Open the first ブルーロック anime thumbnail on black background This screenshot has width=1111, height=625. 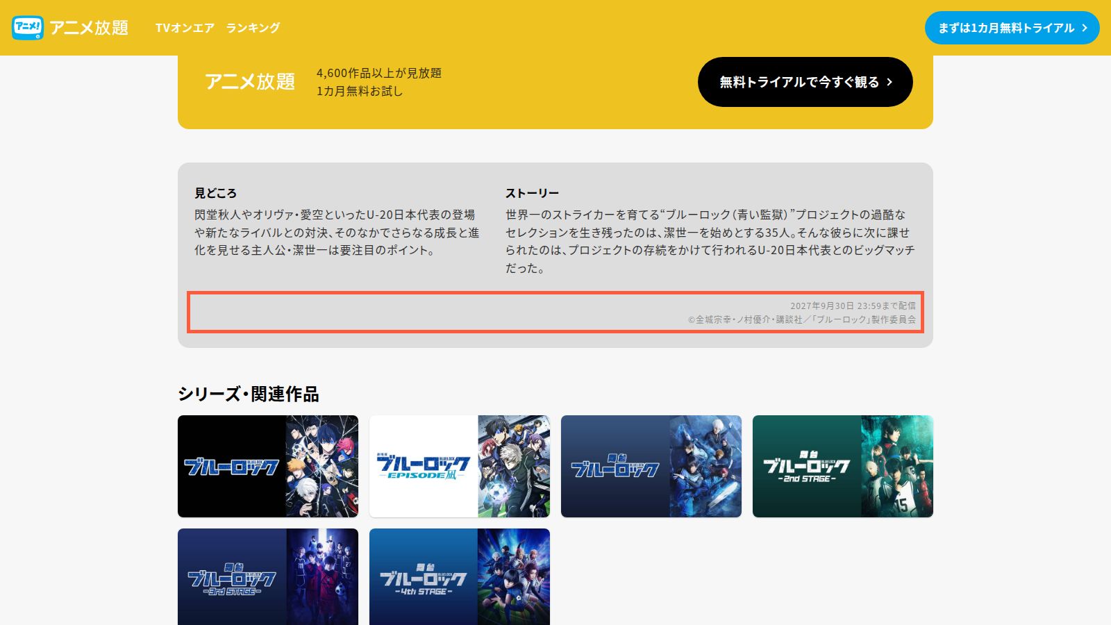point(268,467)
